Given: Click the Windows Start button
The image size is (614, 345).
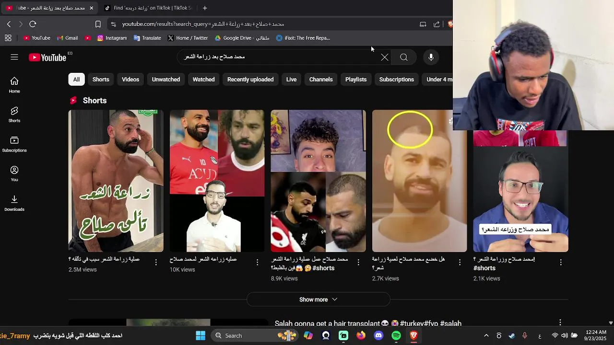Looking at the screenshot, I should coord(201,335).
